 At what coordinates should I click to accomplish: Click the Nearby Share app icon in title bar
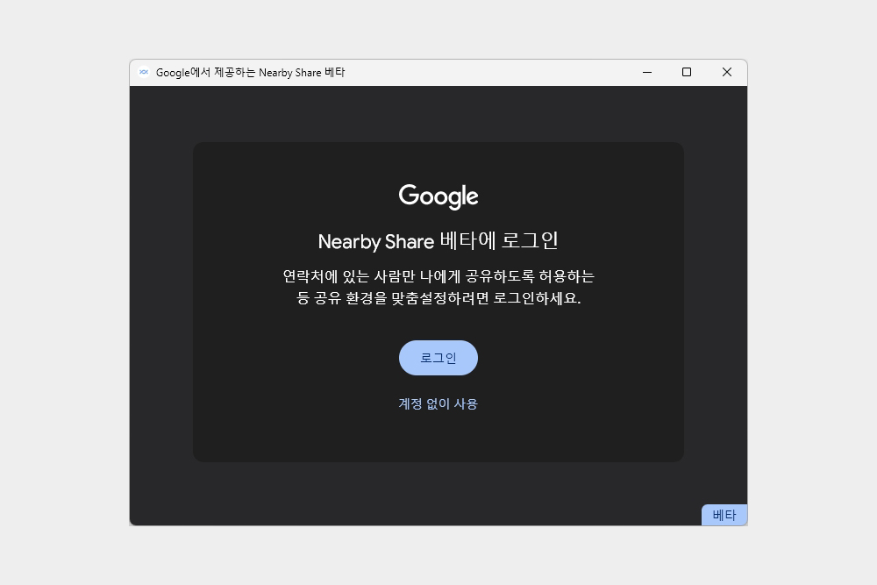coord(144,72)
